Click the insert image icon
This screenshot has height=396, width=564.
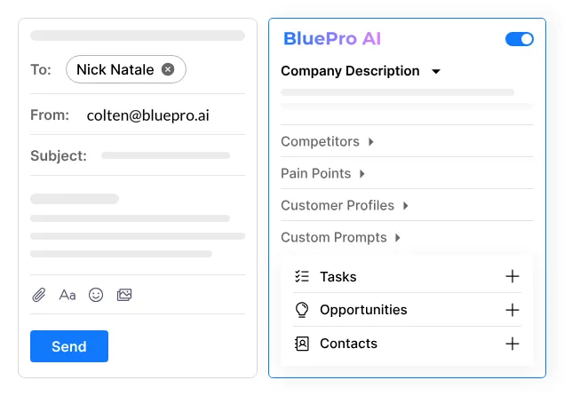click(124, 295)
